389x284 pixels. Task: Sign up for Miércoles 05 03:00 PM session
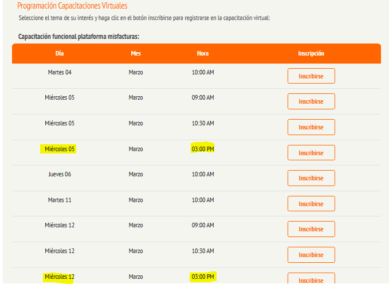coord(311,153)
